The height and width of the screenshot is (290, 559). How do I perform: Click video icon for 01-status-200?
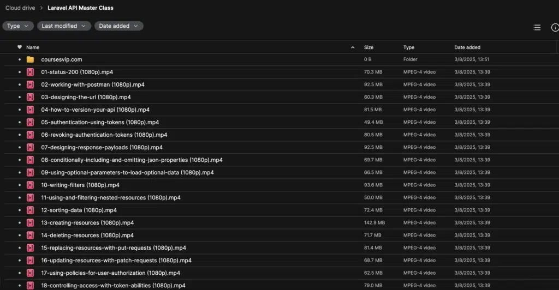(31, 72)
